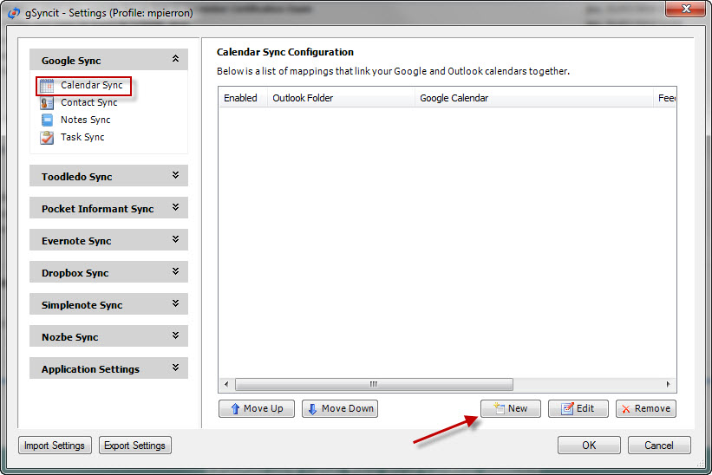This screenshot has width=712, height=475.
Task: Confirm with the OK button
Action: [589, 445]
